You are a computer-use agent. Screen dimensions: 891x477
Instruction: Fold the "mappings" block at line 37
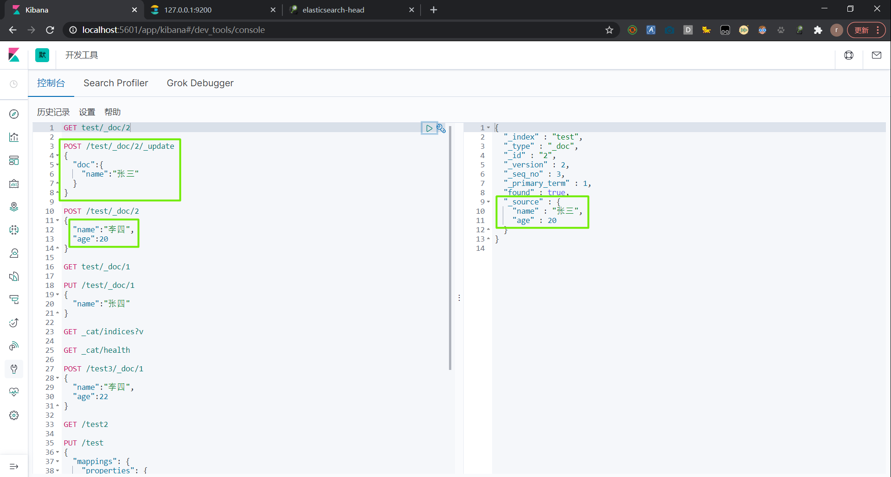click(x=58, y=462)
